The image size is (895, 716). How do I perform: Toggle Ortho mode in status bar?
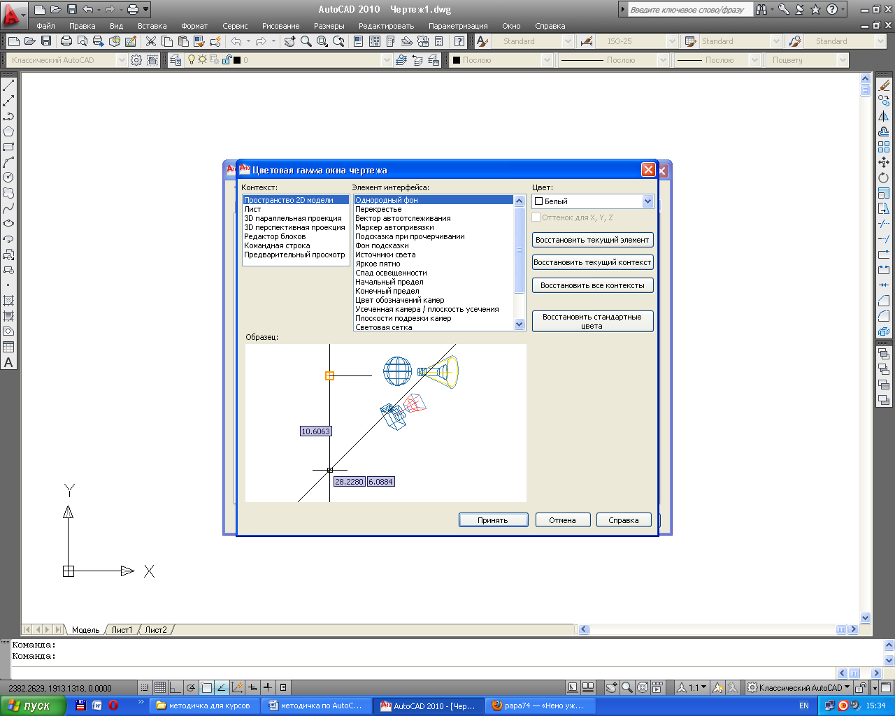click(176, 687)
